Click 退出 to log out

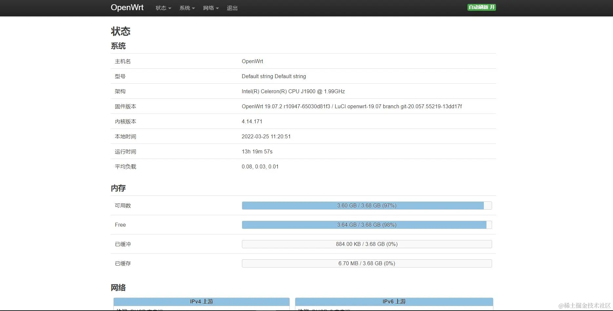pyautogui.click(x=232, y=8)
